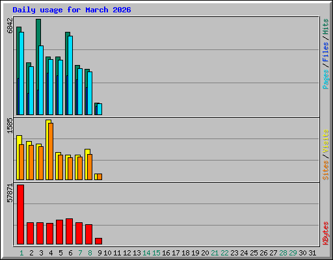This screenshot has width=333, height=260.
Task: Click the day 7 cyan files bar
Action: pyautogui.click(x=80, y=92)
